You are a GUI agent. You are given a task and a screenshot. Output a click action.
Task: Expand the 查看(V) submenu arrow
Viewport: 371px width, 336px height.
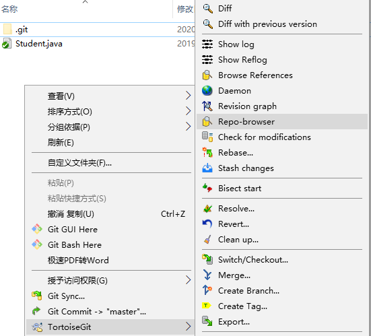pyautogui.click(x=188, y=96)
